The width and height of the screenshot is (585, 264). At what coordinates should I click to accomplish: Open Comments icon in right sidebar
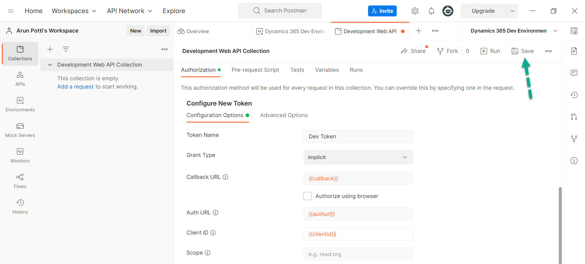pyautogui.click(x=574, y=73)
